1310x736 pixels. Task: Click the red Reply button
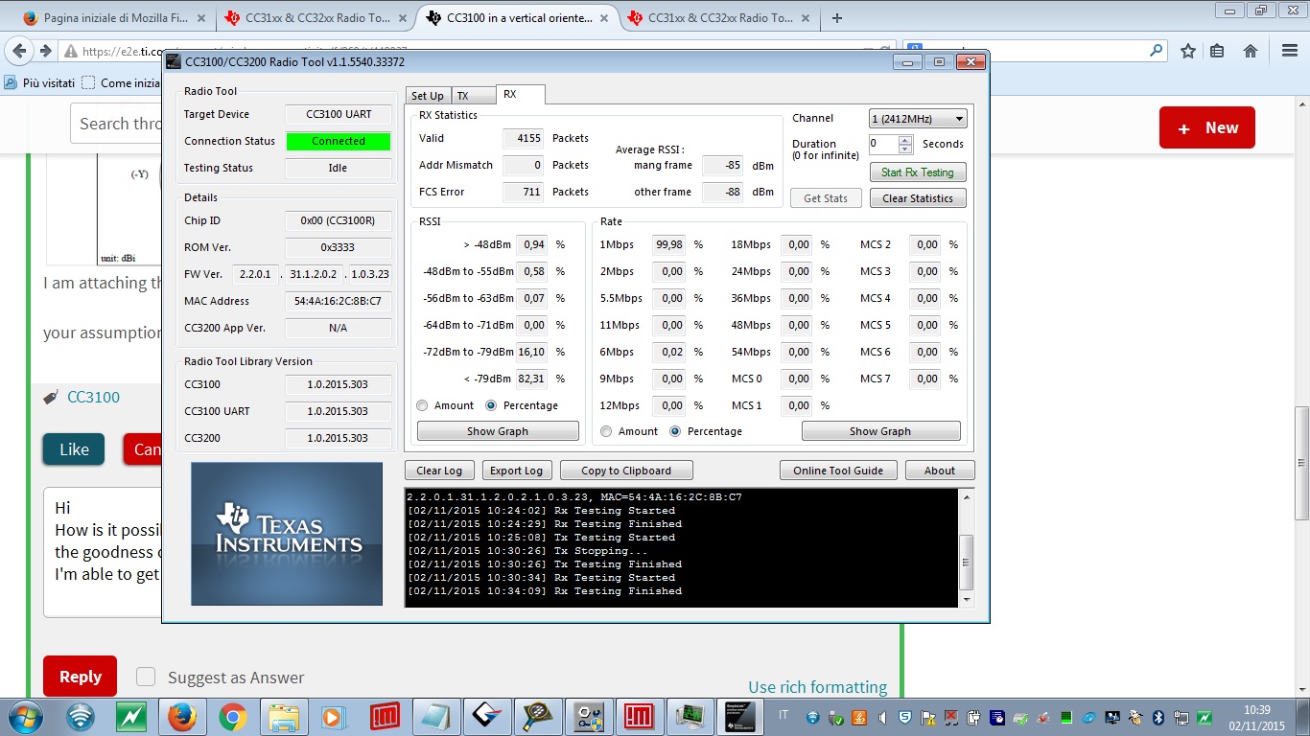point(81,677)
